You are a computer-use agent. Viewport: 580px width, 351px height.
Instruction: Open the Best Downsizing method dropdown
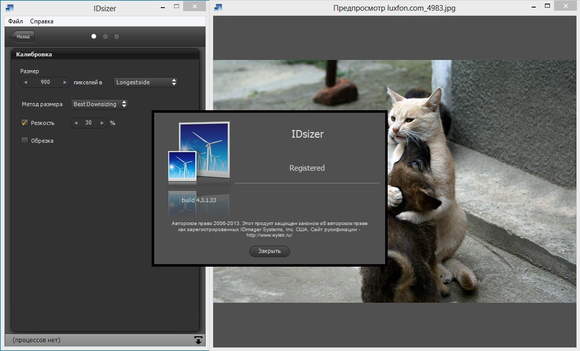[x=99, y=104]
